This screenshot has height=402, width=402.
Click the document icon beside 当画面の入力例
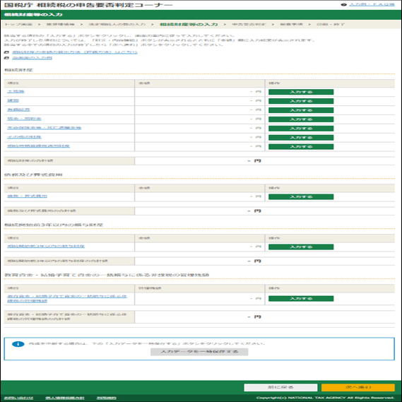[6, 58]
